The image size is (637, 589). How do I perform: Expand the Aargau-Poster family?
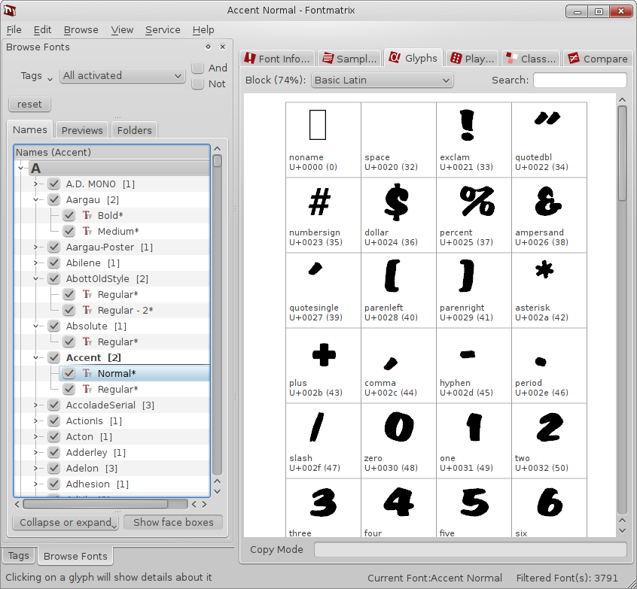(x=35, y=247)
